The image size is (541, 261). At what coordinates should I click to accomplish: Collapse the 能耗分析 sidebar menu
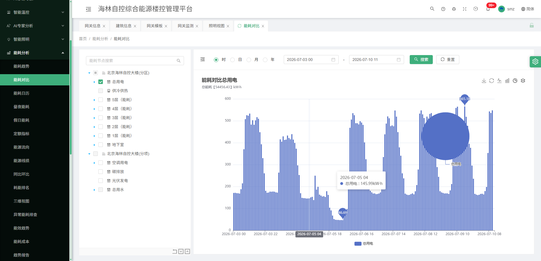click(x=35, y=53)
